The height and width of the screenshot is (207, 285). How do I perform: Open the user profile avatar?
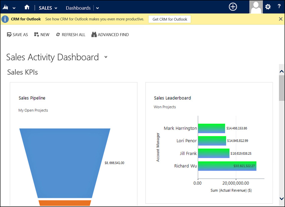click(256, 7)
